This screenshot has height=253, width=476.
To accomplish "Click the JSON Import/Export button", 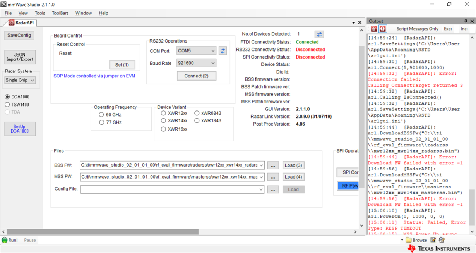I will [20, 57].
